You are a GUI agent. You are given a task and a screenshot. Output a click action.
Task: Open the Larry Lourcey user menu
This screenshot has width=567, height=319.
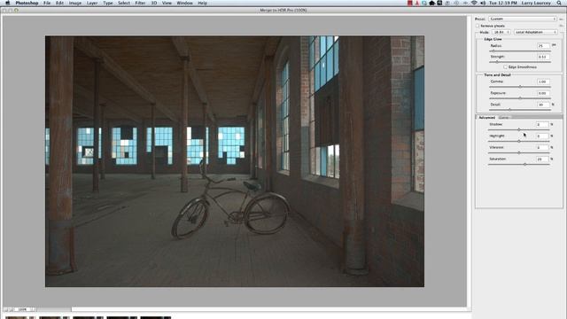pos(536,3)
